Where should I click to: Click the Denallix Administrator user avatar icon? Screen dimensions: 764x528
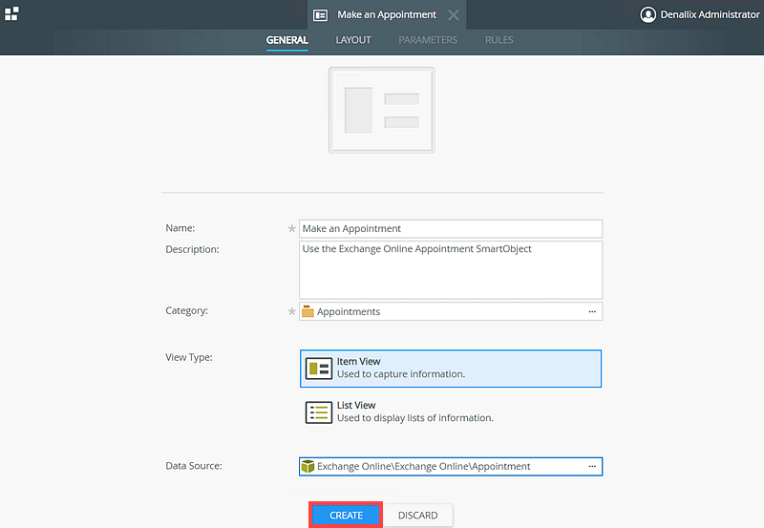coord(648,15)
